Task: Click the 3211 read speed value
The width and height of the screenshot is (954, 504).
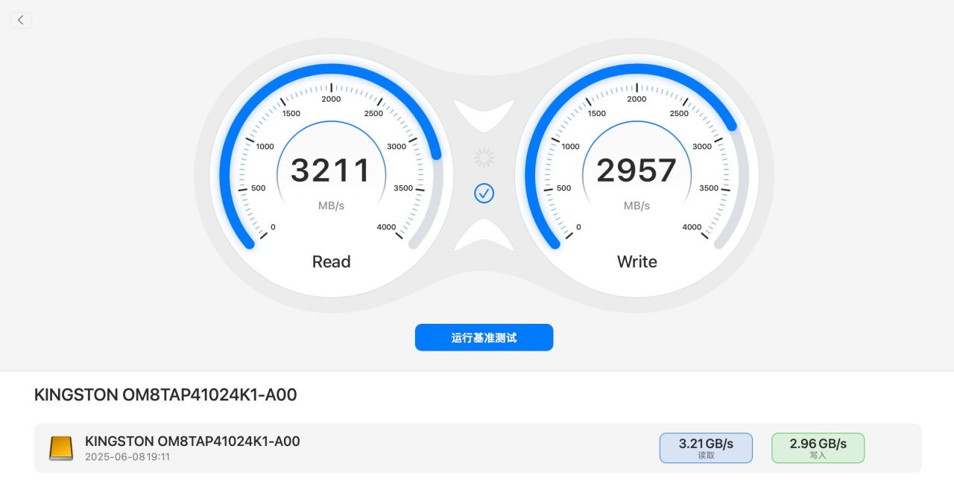Action: 330,170
